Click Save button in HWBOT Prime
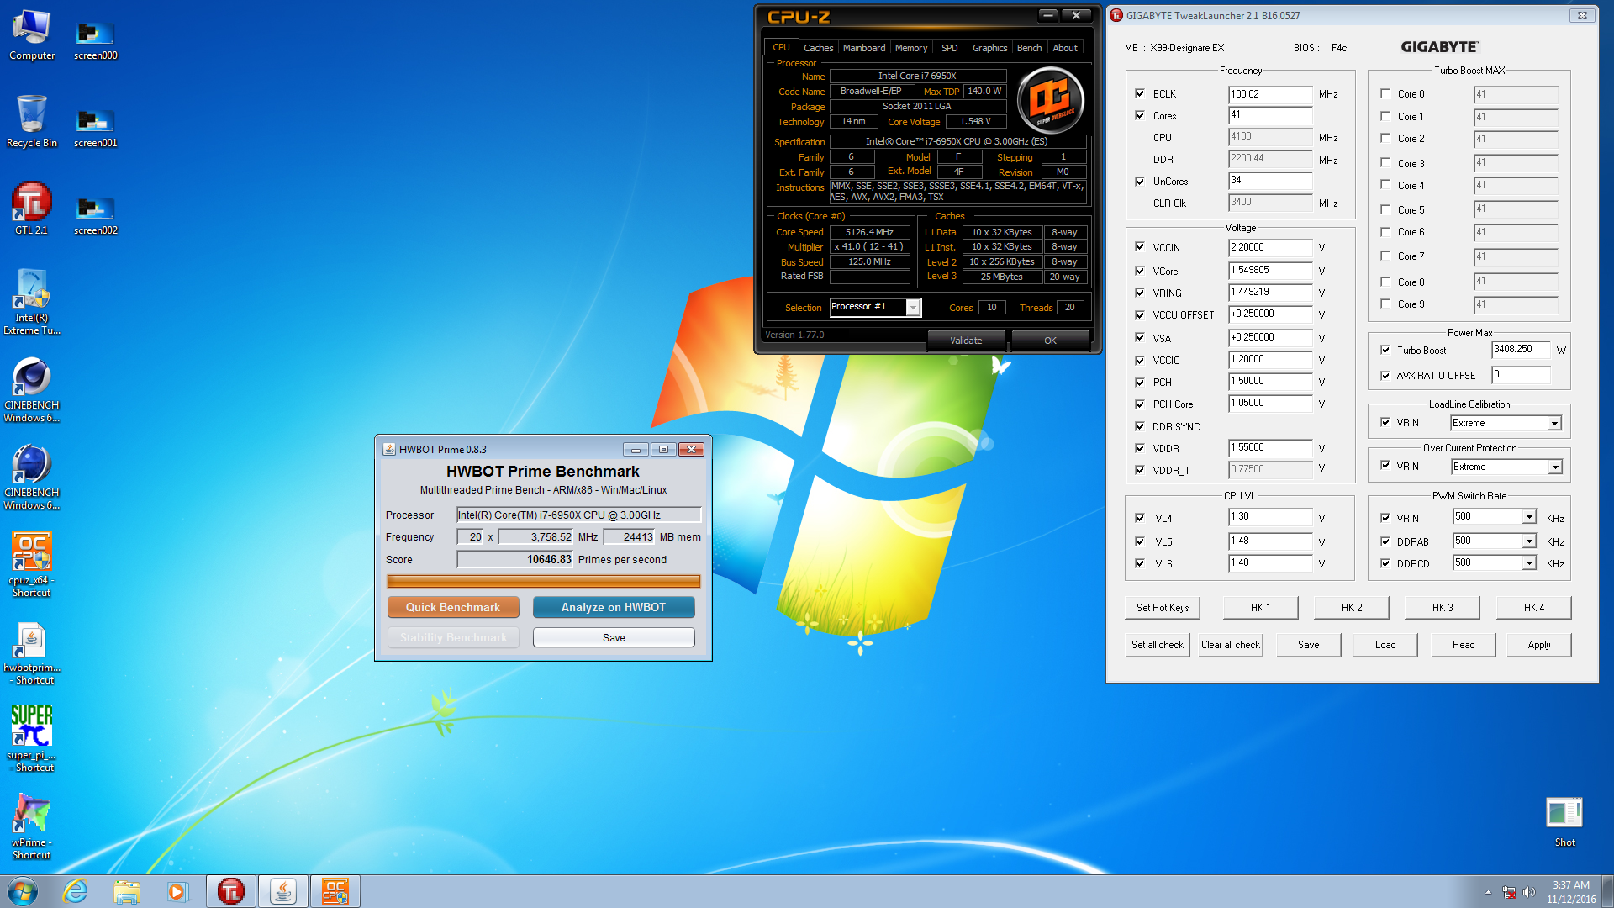Viewport: 1614px width, 908px height. point(614,637)
